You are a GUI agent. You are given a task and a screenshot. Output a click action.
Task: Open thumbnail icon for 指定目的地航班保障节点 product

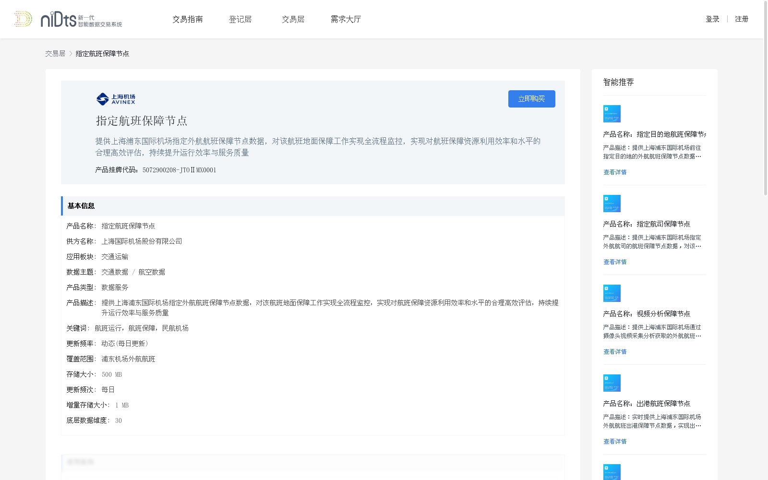point(612,114)
